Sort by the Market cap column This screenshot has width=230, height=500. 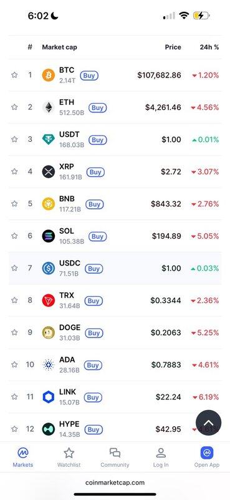coord(59,47)
